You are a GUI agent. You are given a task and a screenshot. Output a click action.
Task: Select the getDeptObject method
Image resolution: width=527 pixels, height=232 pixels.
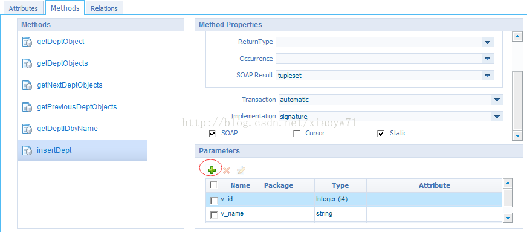coord(60,42)
